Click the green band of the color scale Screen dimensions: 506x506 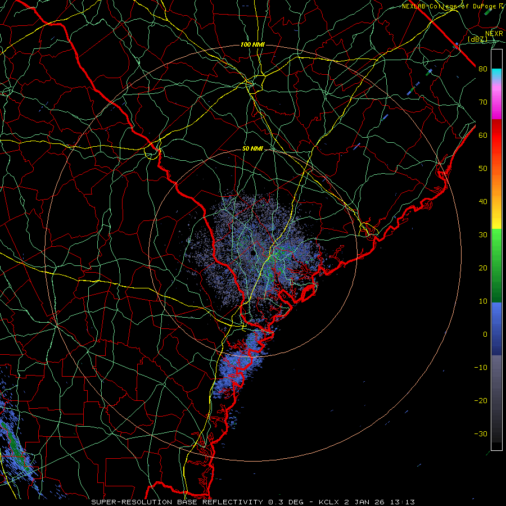[496, 265]
